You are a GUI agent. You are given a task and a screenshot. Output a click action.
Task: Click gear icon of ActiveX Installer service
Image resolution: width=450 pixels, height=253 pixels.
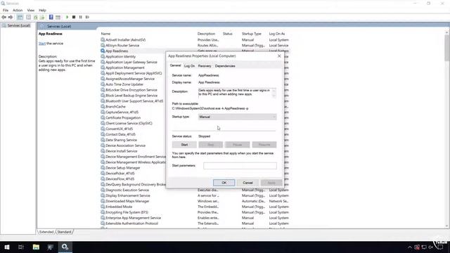[103, 40]
